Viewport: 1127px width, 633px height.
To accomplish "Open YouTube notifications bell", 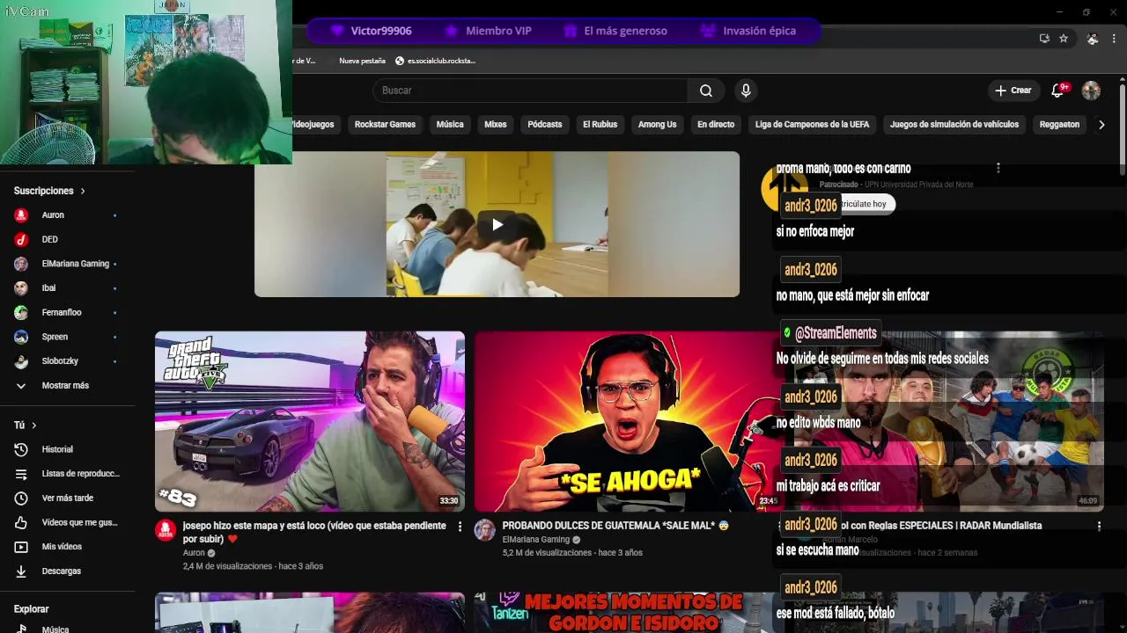I will click(x=1058, y=91).
